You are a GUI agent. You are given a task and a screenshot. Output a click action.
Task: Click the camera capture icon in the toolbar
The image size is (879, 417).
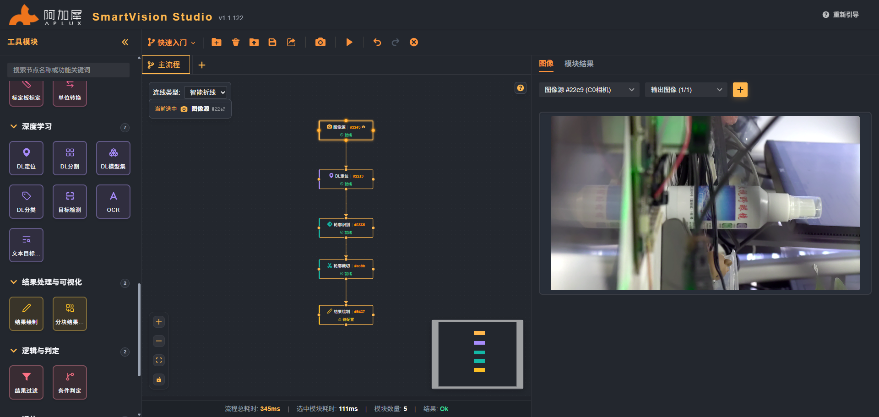(x=320, y=42)
